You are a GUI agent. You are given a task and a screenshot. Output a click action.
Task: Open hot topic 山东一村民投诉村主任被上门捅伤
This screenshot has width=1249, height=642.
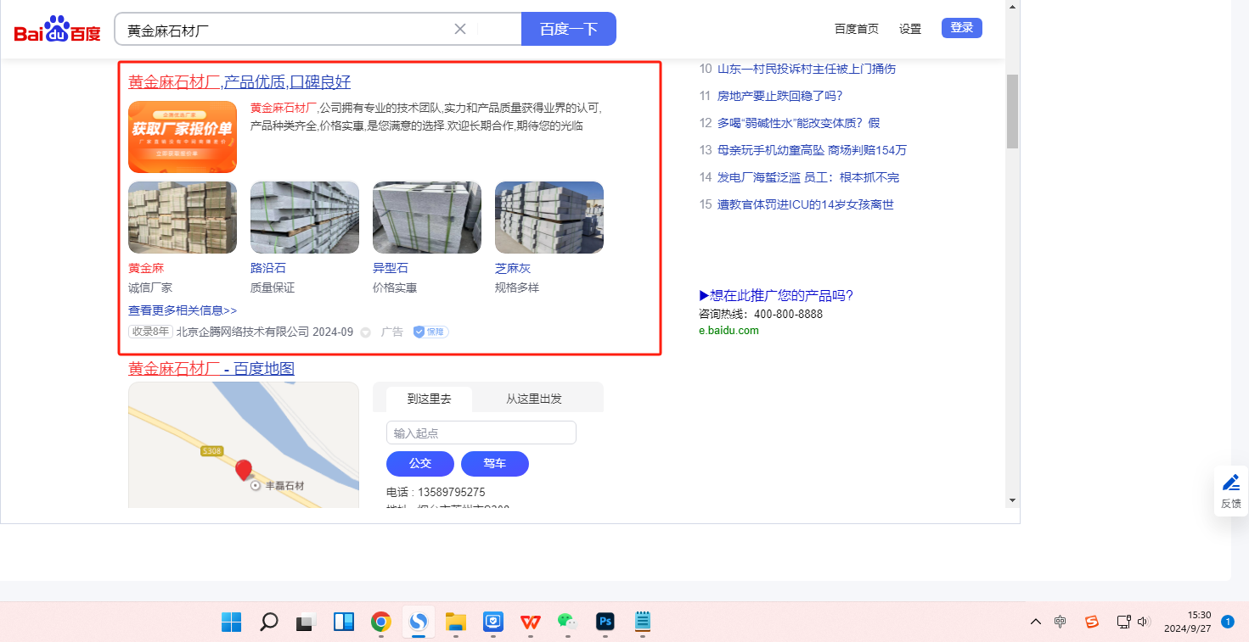point(807,69)
